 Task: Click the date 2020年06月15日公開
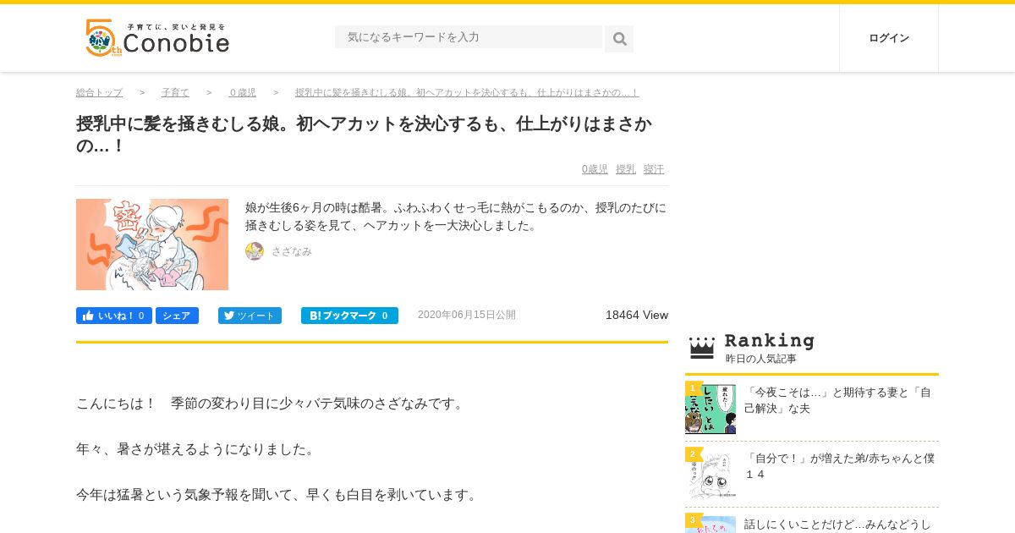467,315
